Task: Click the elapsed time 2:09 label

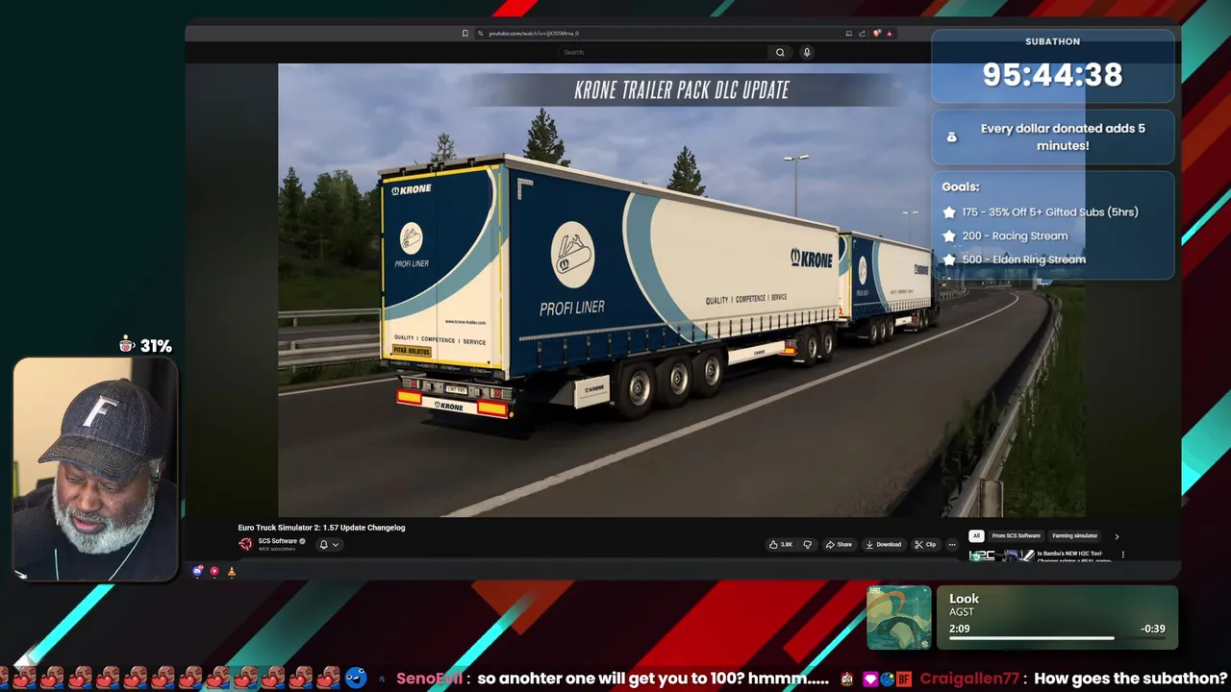Action: coord(959,629)
